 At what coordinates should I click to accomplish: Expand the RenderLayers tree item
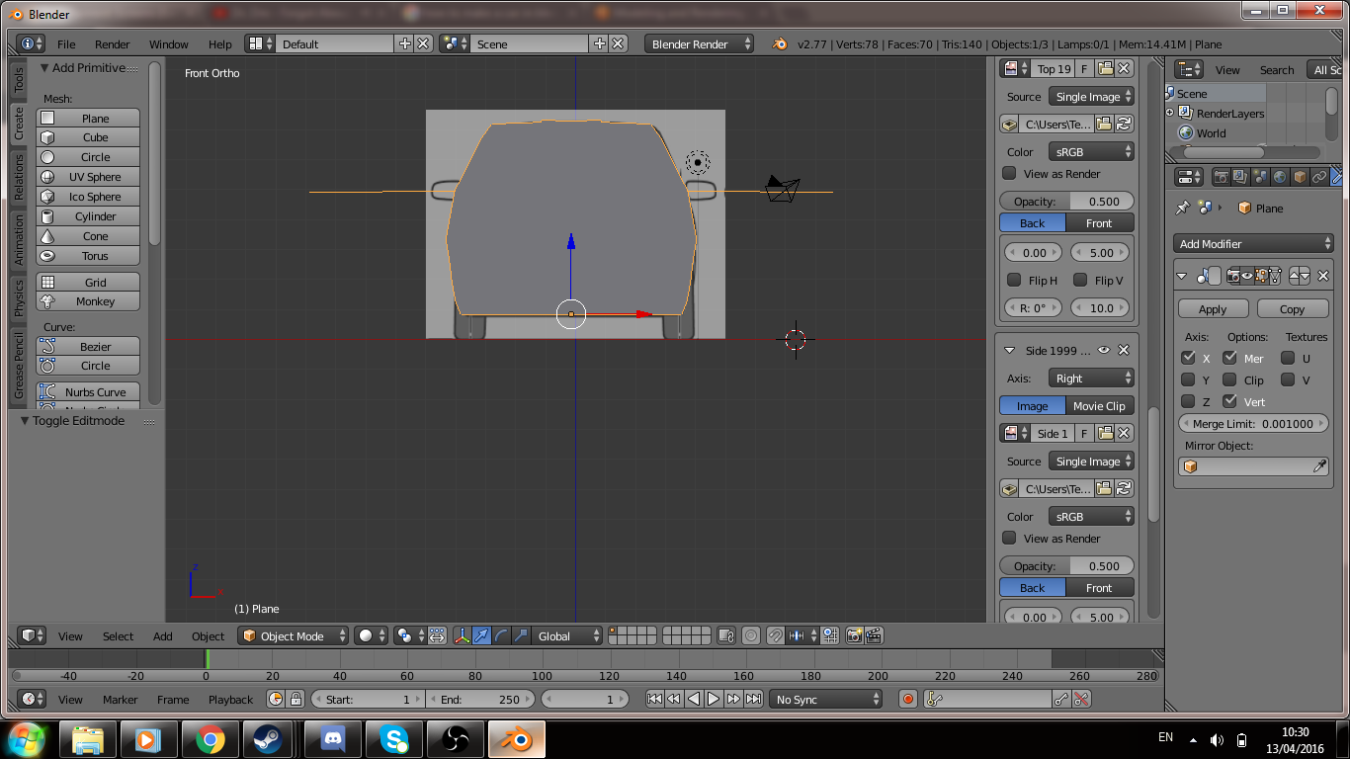click(1170, 114)
